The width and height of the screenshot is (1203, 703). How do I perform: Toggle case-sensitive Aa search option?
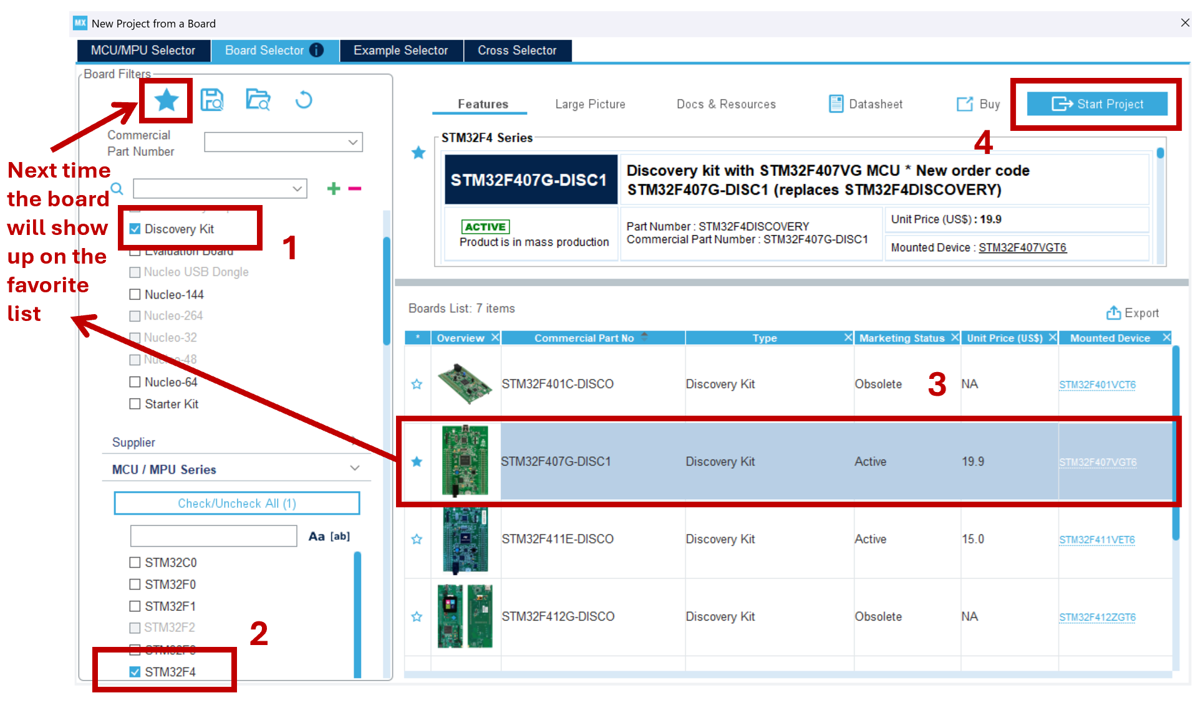pyautogui.click(x=317, y=536)
